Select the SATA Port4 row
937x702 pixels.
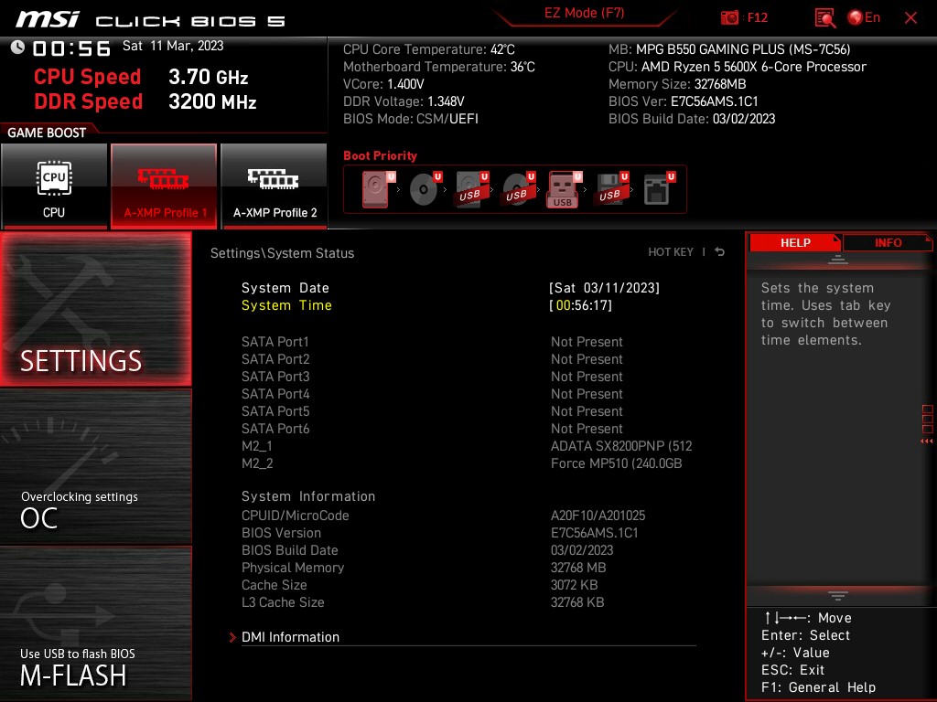click(432, 393)
